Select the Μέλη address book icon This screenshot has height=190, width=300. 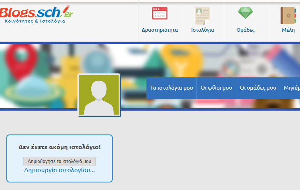point(288,15)
